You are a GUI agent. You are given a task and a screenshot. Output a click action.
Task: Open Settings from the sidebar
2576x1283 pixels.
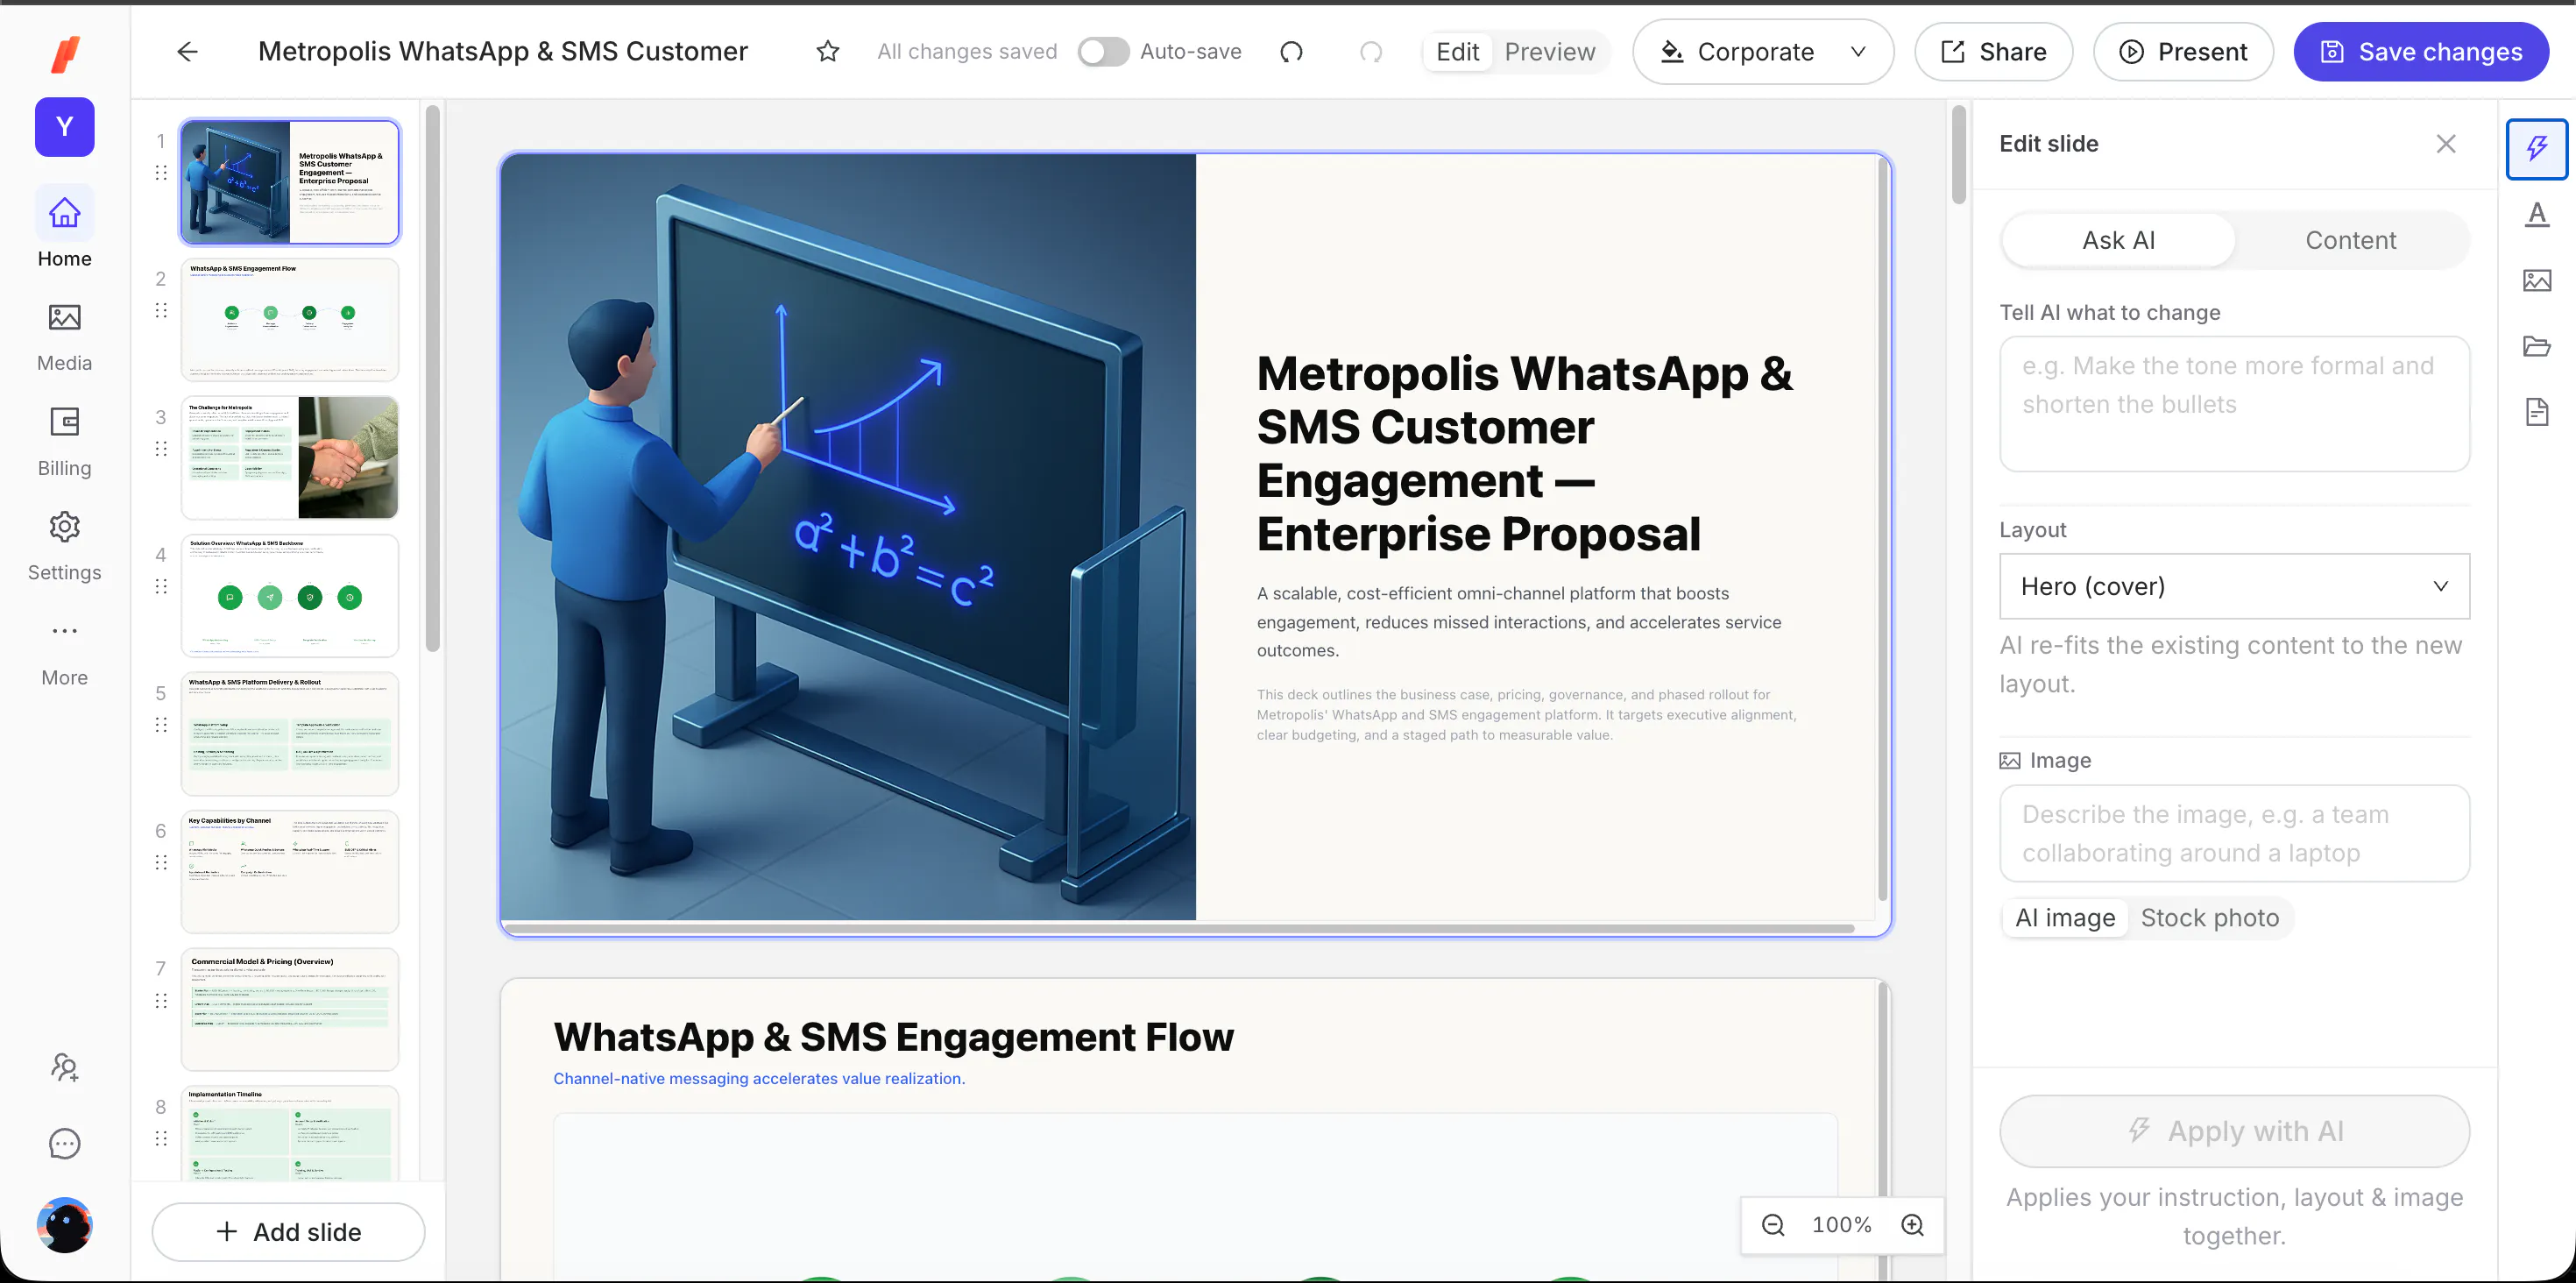coord(65,546)
